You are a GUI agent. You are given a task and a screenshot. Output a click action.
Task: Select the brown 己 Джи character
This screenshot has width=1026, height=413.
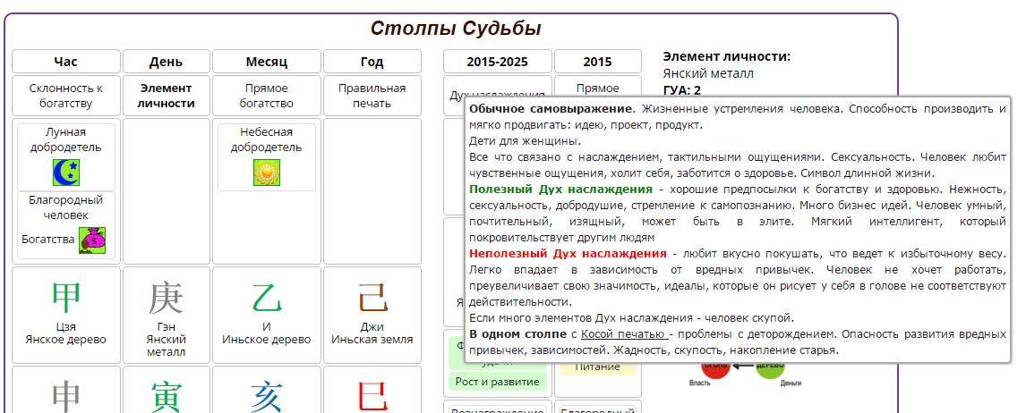pos(372,298)
